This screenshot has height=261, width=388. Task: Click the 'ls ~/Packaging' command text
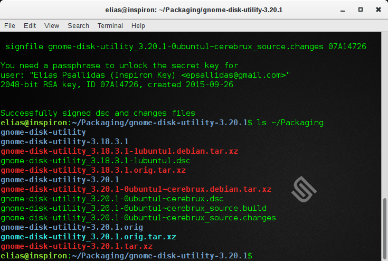pyautogui.click(x=290, y=123)
